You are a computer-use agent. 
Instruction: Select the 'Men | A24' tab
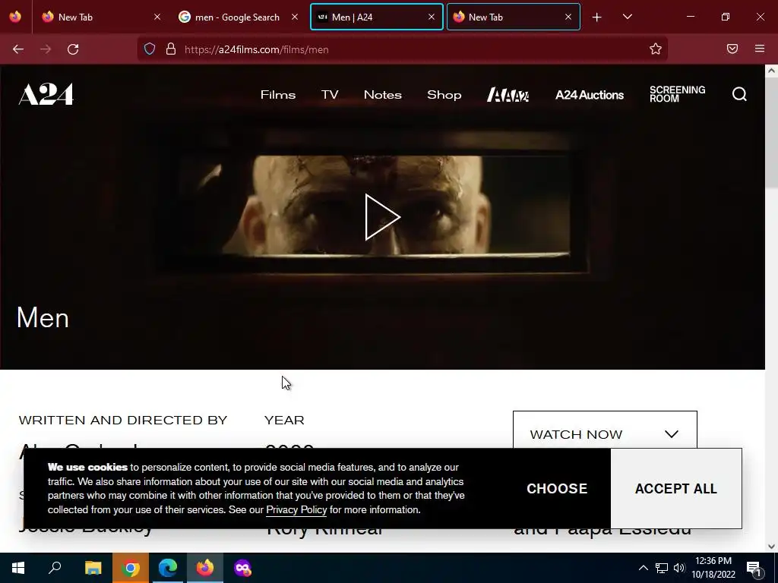point(376,17)
